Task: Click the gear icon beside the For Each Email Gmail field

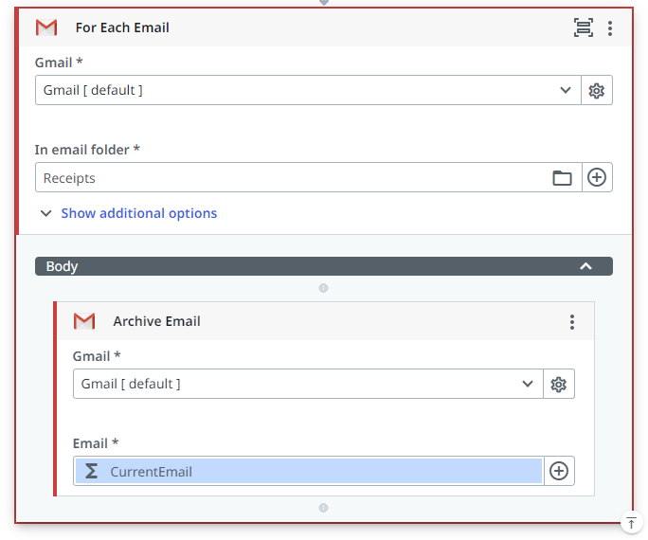Action: point(596,91)
